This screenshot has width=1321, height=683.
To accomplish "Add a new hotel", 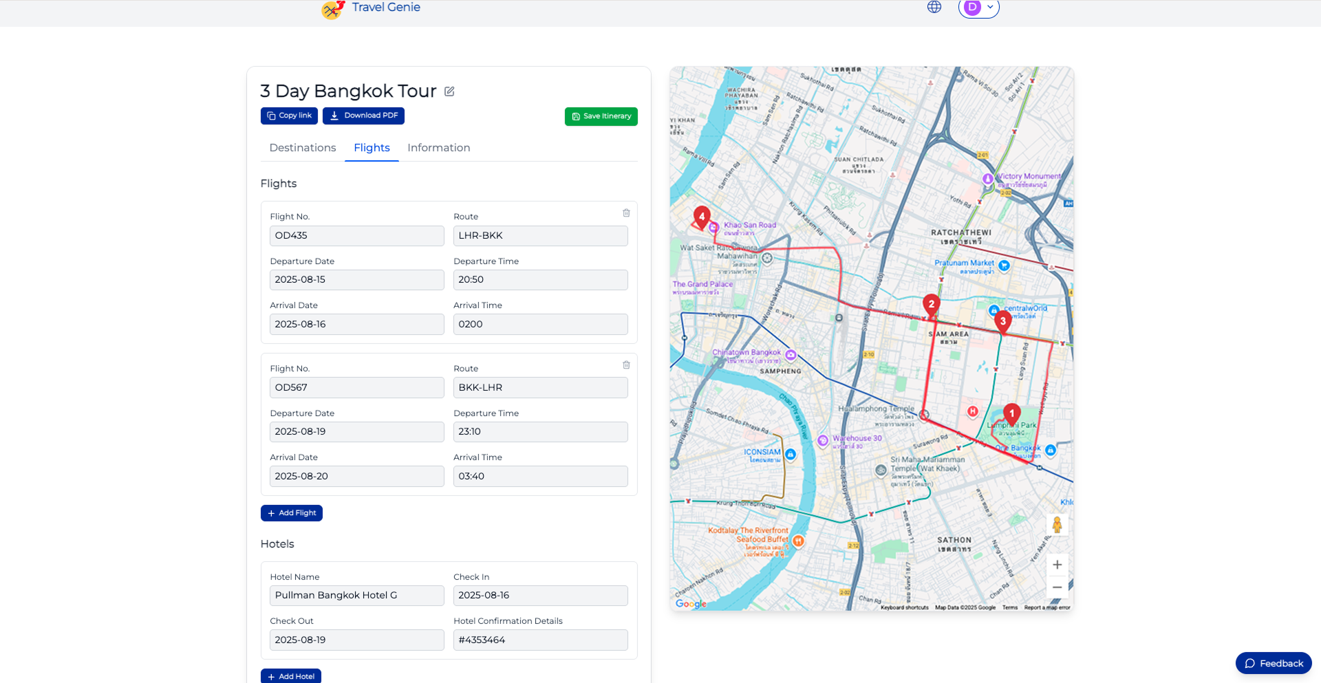I will point(291,676).
